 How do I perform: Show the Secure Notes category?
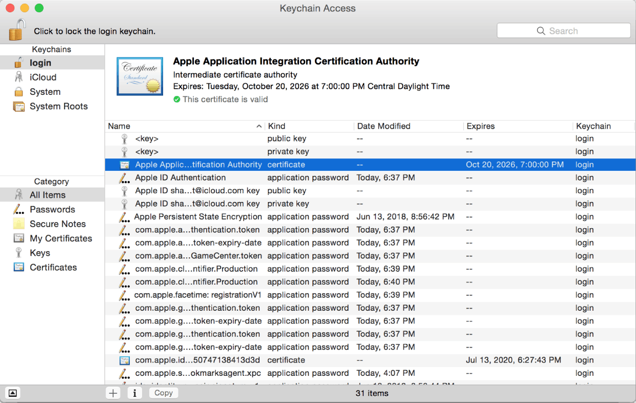pos(52,224)
